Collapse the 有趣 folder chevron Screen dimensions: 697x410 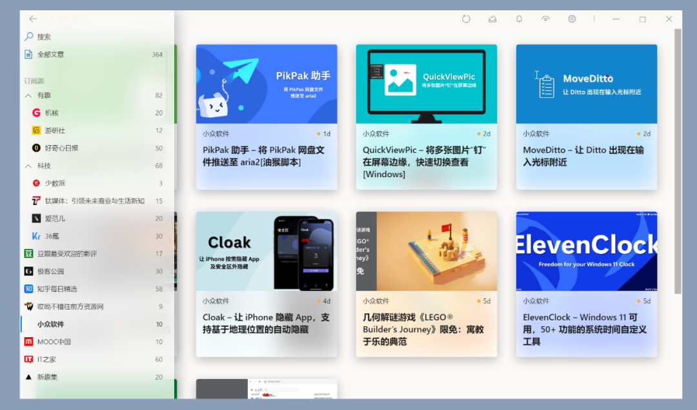[x=28, y=95]
